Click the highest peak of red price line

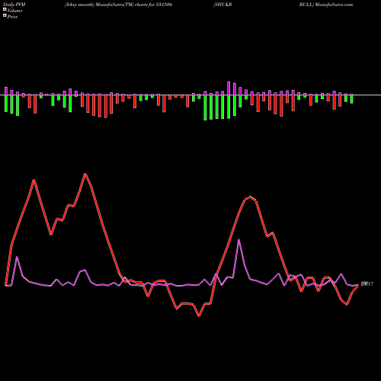tap(85, 174)
